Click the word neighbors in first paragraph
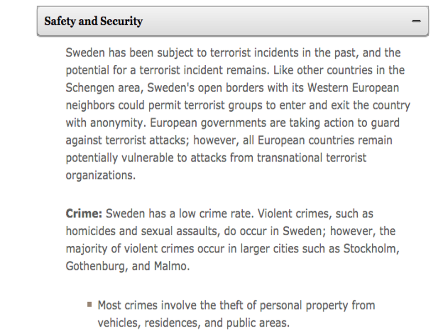Screen dimensions: 448x331 [x=90, y=105]
